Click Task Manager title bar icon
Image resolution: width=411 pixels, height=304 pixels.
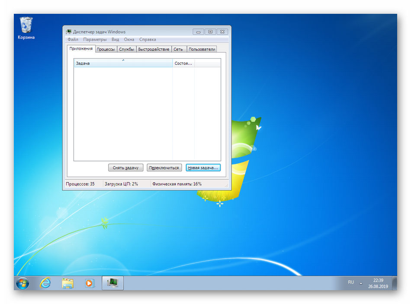coord(69,32)
